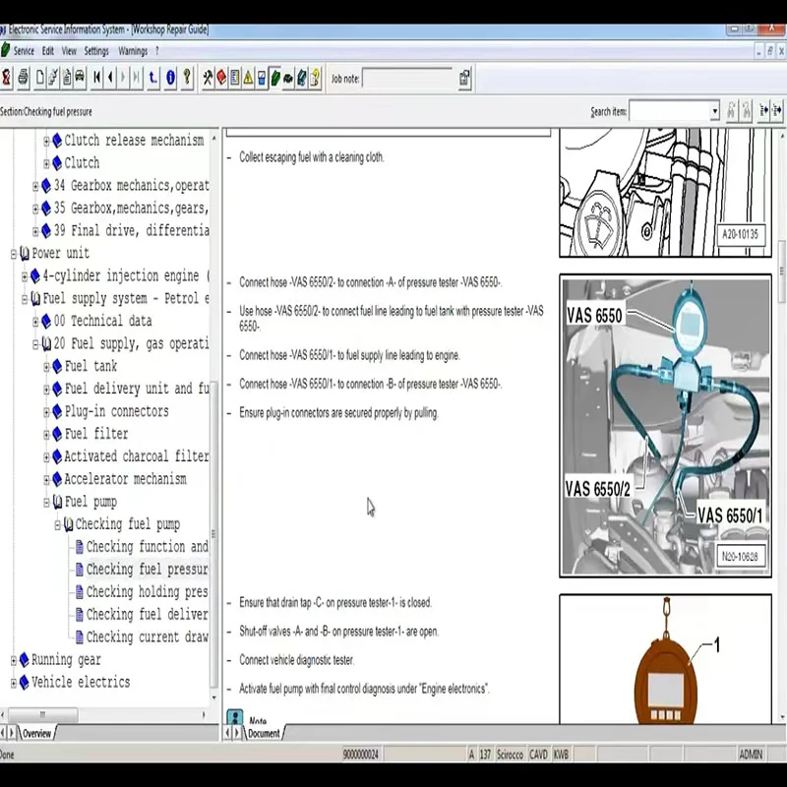This screenshot has width=787, height=787.
Task: Click the blue info circle toolbar icon
Action: click(x=170, y=77)
